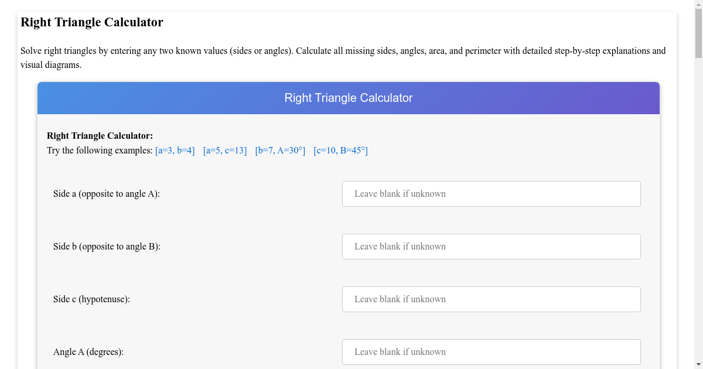Click the bold Right Triangle Calculator heading
703x369 pixels.
point(100,135)
